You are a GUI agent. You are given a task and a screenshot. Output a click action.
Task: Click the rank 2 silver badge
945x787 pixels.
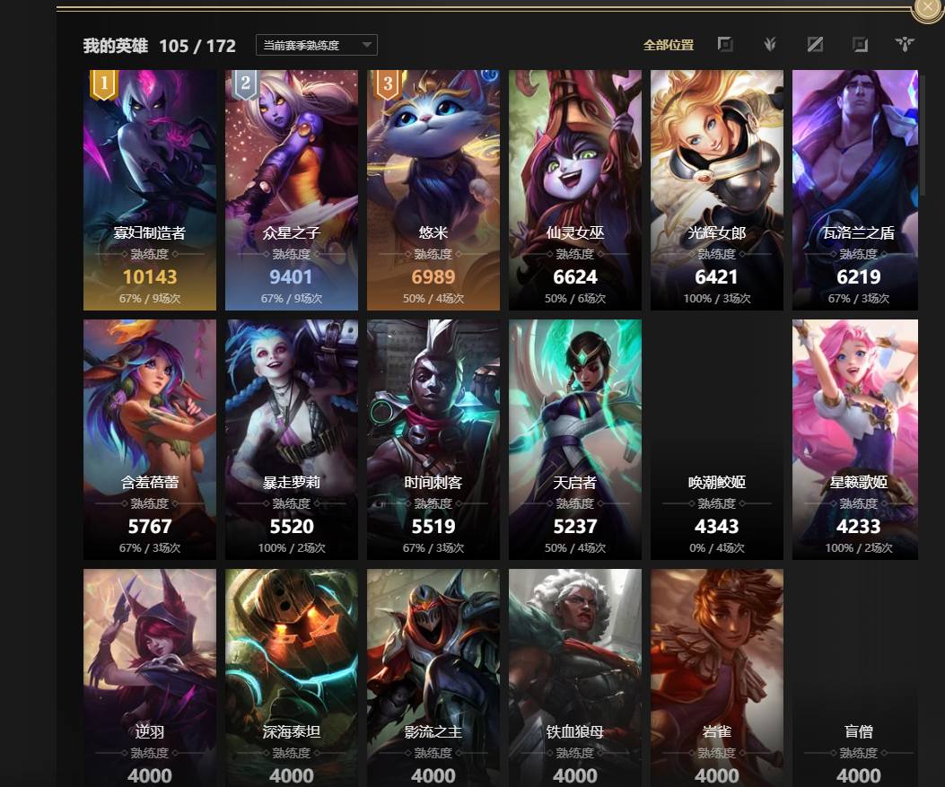click(x=245, y=84)
